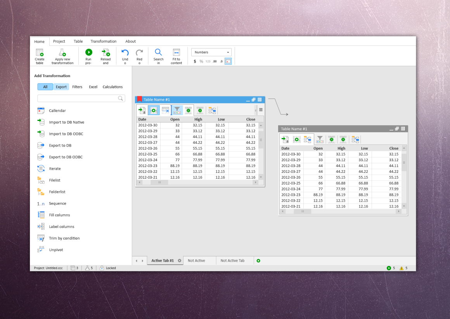Open the Not Active Tab sheet
Screen dimensions: 450x319
pyautogui.click(x=232, y=260)
